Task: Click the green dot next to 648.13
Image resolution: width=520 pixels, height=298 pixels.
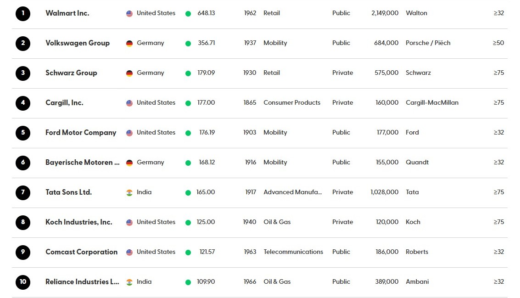Action: pyautogui.click(x=188, y=14)
